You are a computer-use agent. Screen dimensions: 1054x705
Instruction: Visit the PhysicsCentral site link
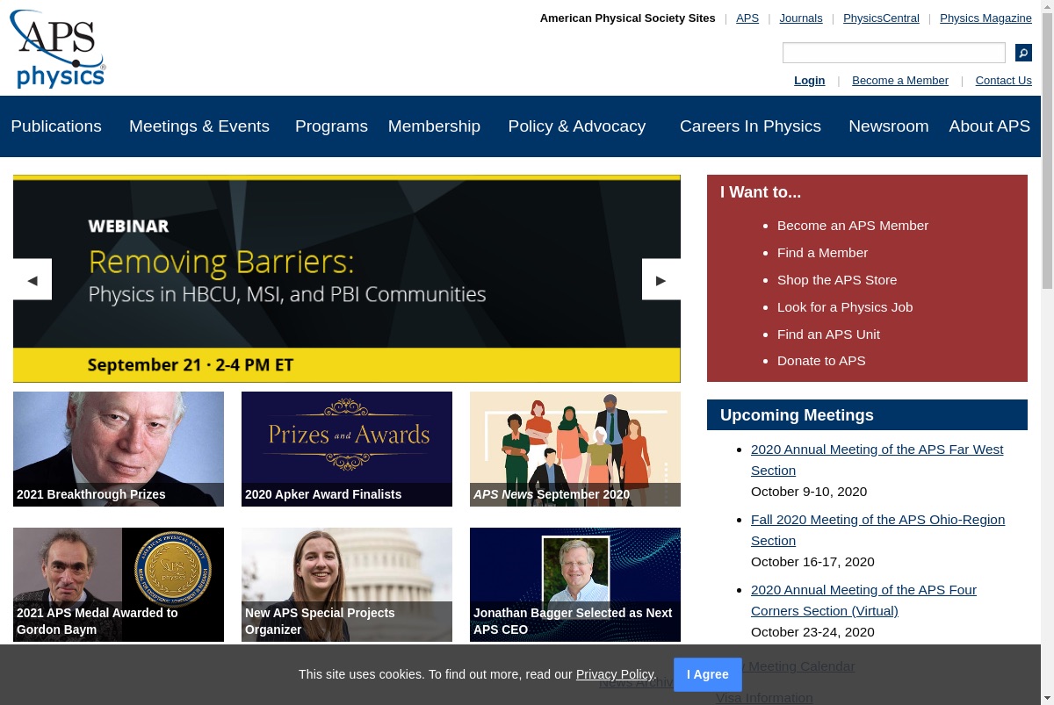(881, 18)
